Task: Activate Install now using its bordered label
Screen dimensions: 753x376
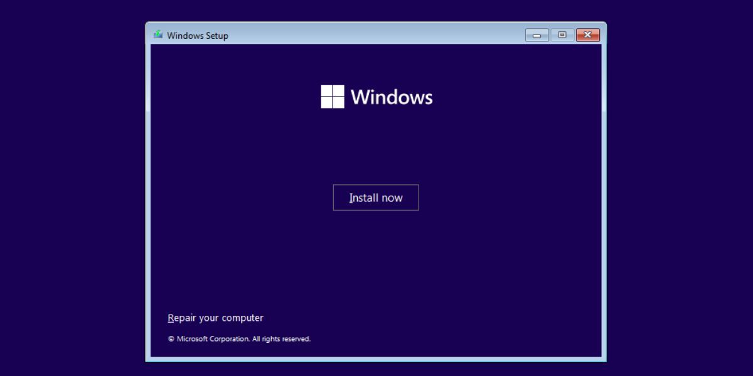Action: coord(375,197)
